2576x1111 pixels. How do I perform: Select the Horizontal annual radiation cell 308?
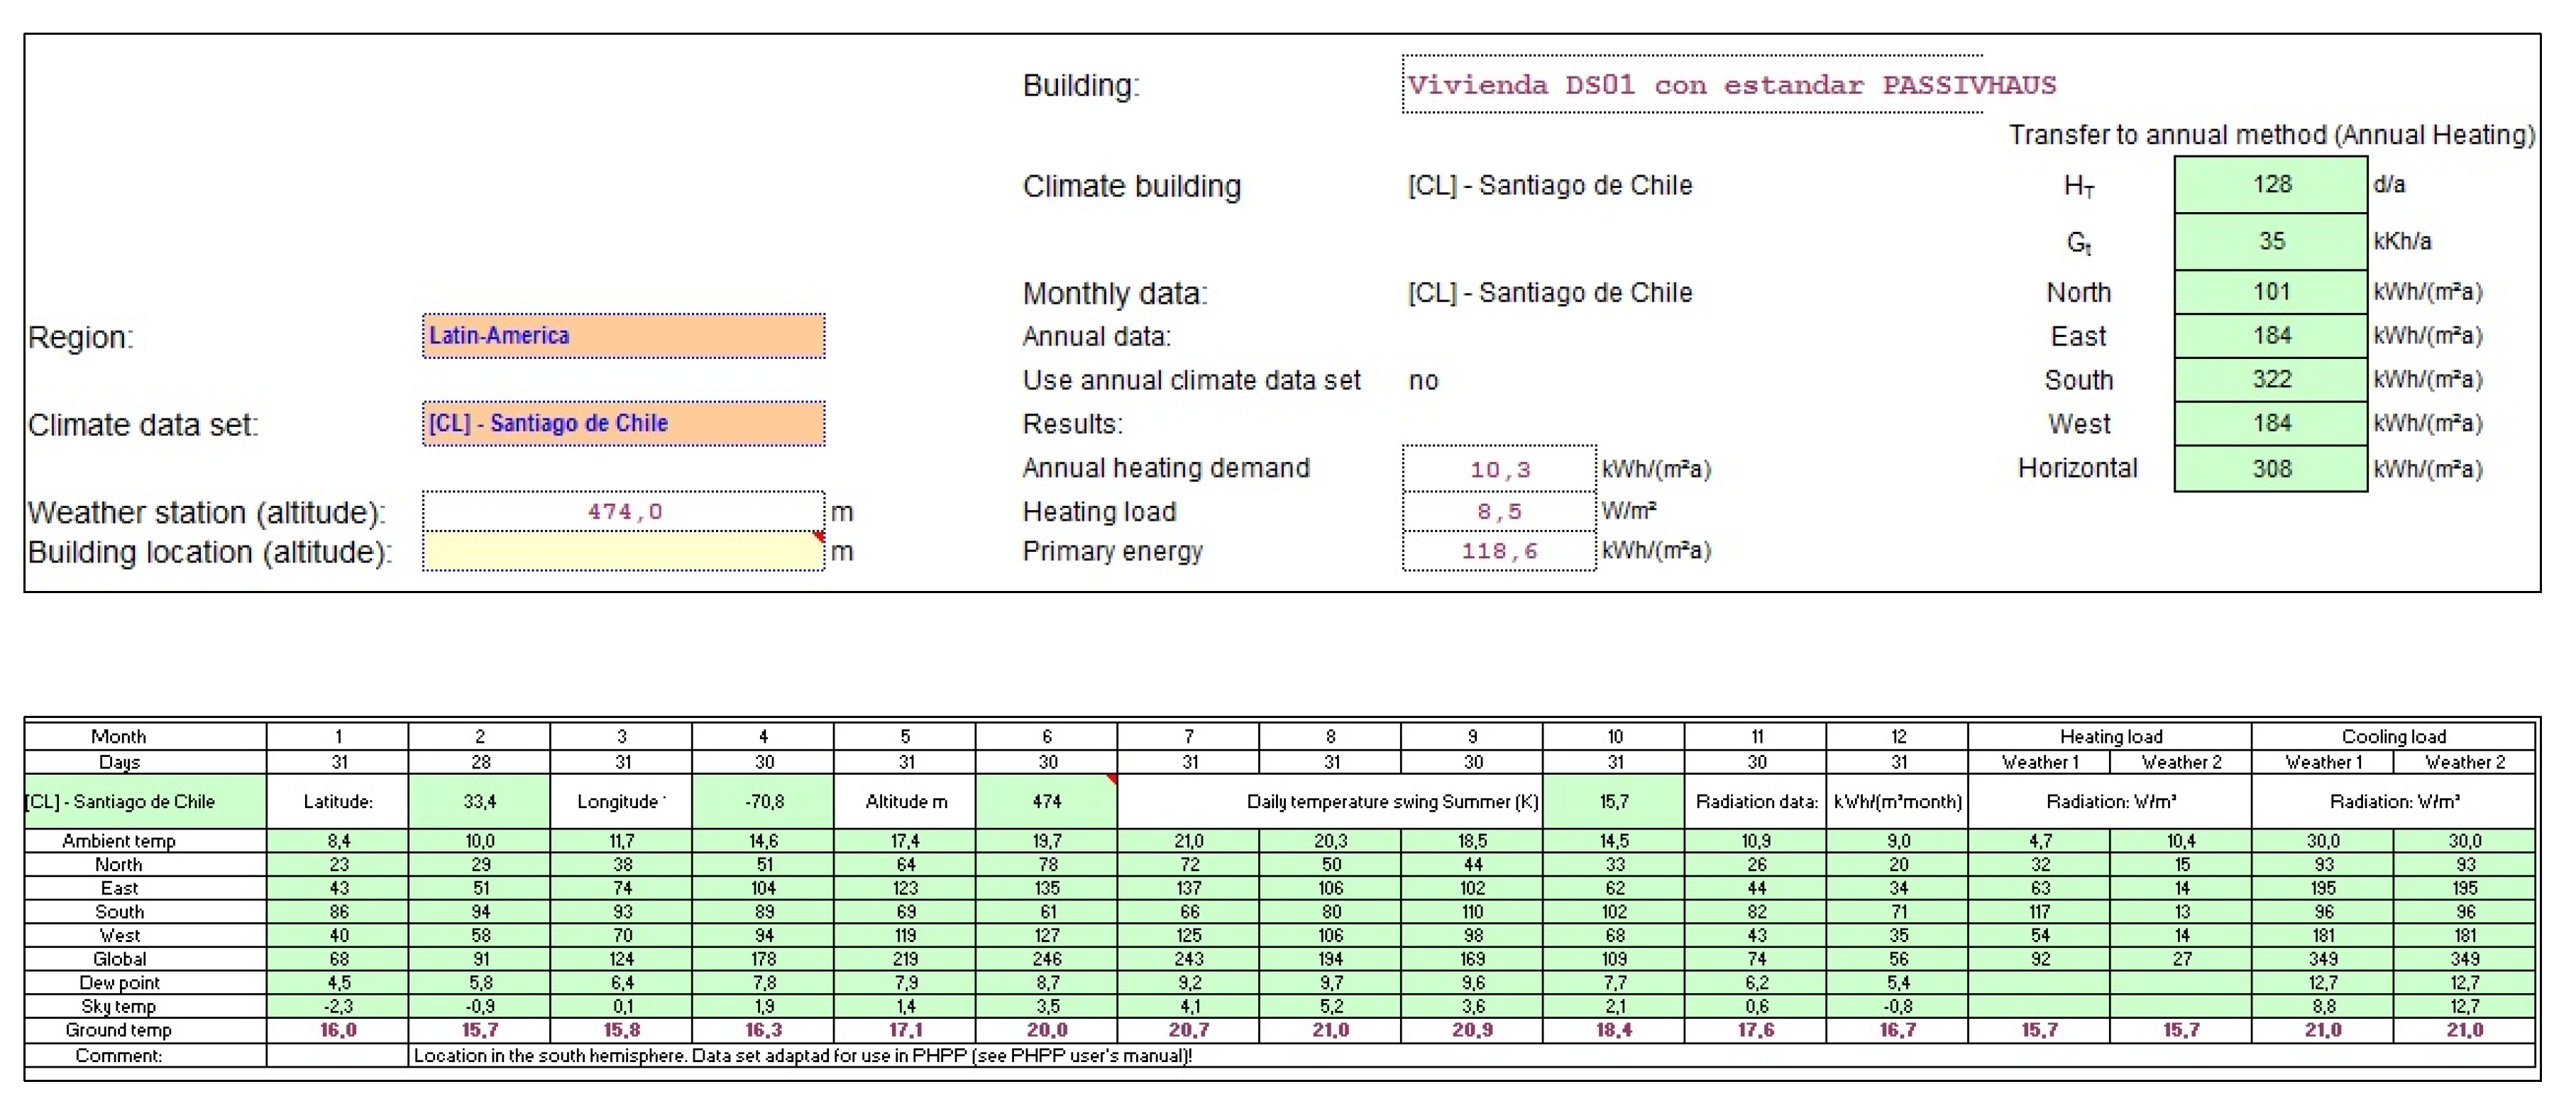pyautogui.click(x=2270, y=468)
